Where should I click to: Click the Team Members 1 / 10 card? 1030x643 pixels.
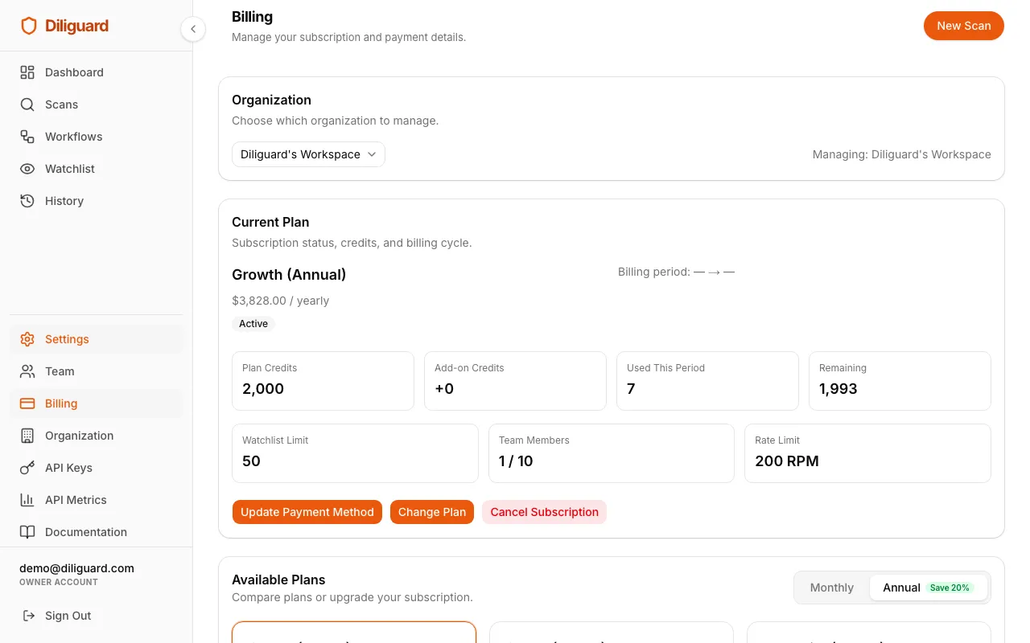[612, 453]
